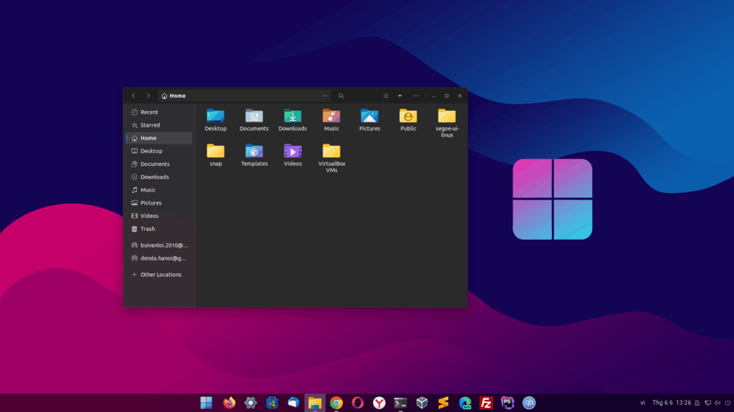Open the Downloads folder
This screenshot has width=734, height=412.
click(292, 117)
